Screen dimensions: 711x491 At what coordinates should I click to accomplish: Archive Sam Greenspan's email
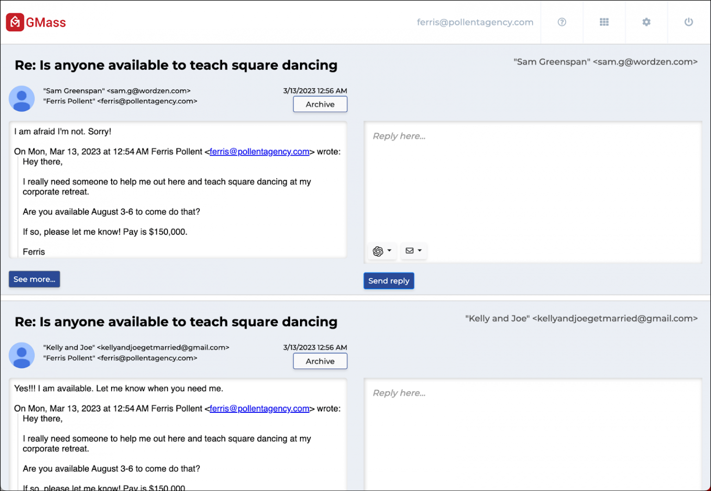(x=320, y=104)
